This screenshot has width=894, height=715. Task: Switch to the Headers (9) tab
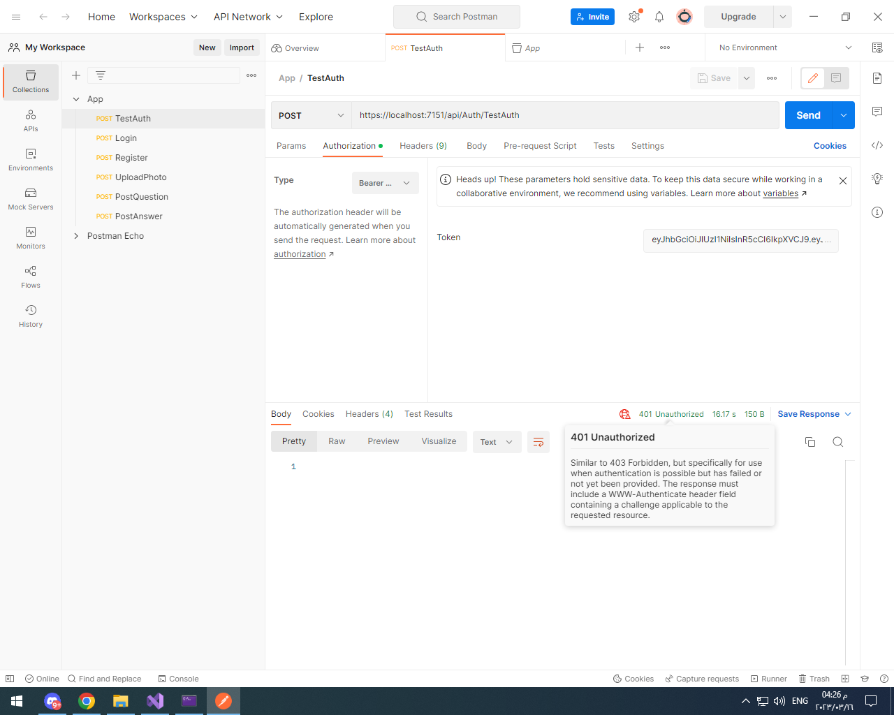(423, 145)
